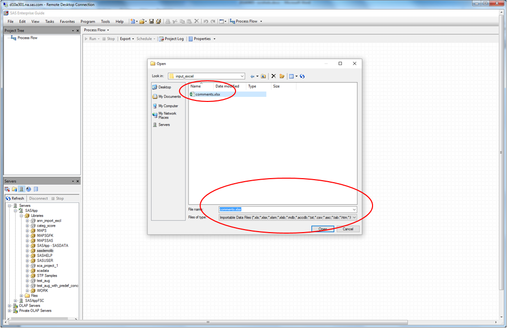Screen dimensions: 507x328
Task: Click the Copy toolbar icon
Action: click(x=182, y=21)
